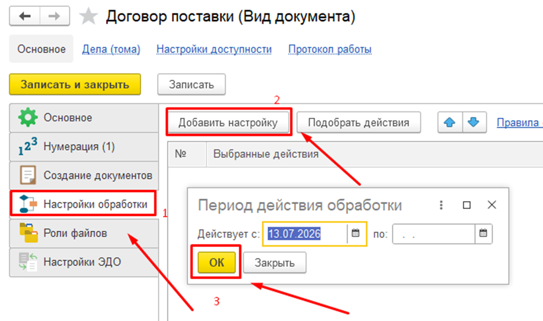Go forward with the right arrow button
The width and height of the screenshot is (543, 321).
pos(55,16)
